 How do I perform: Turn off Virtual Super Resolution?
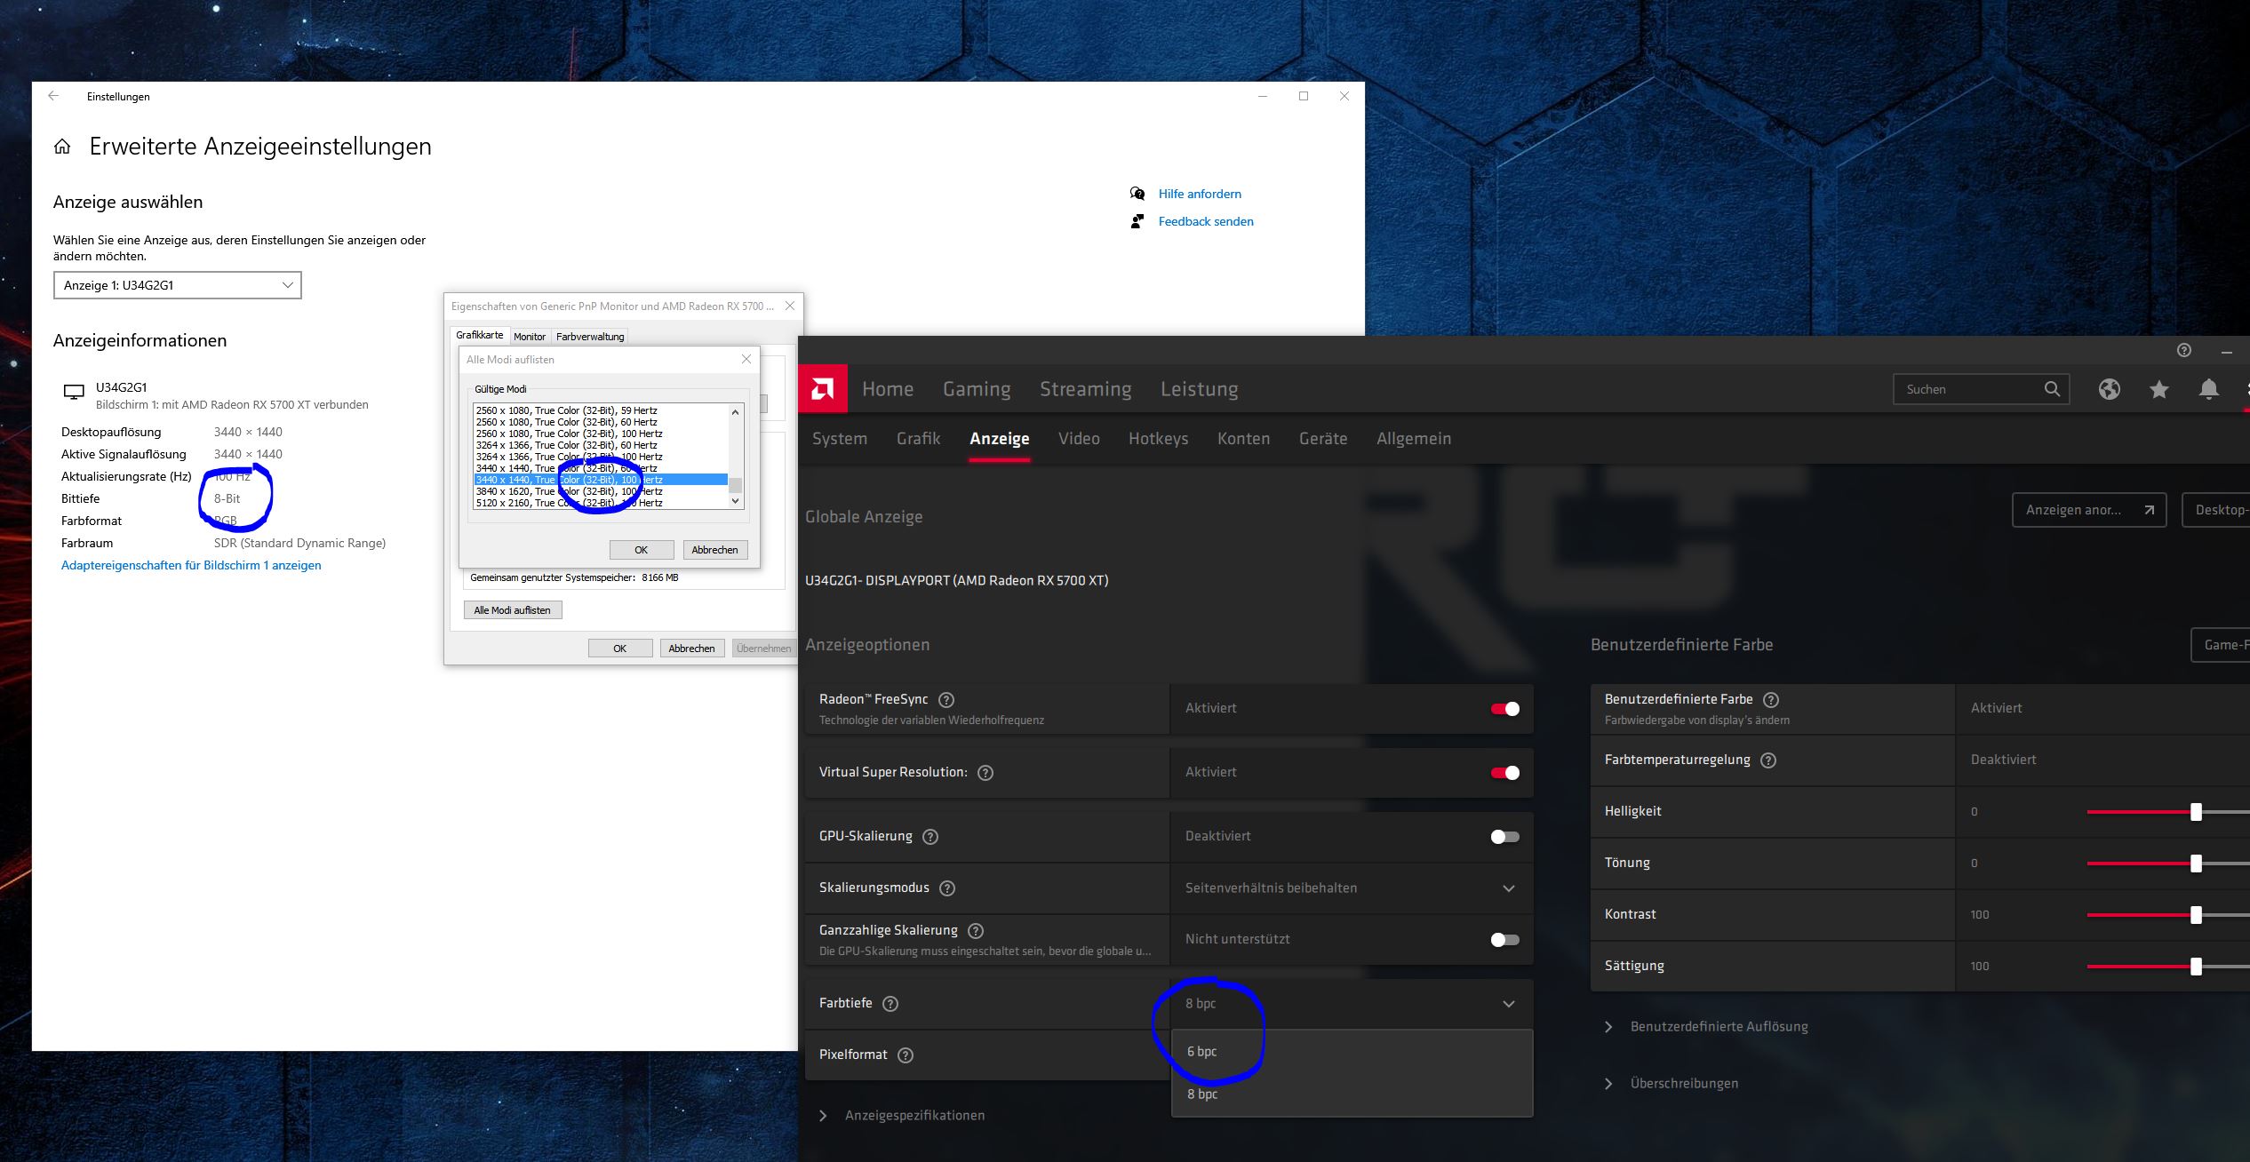(x=1504, y=773)
